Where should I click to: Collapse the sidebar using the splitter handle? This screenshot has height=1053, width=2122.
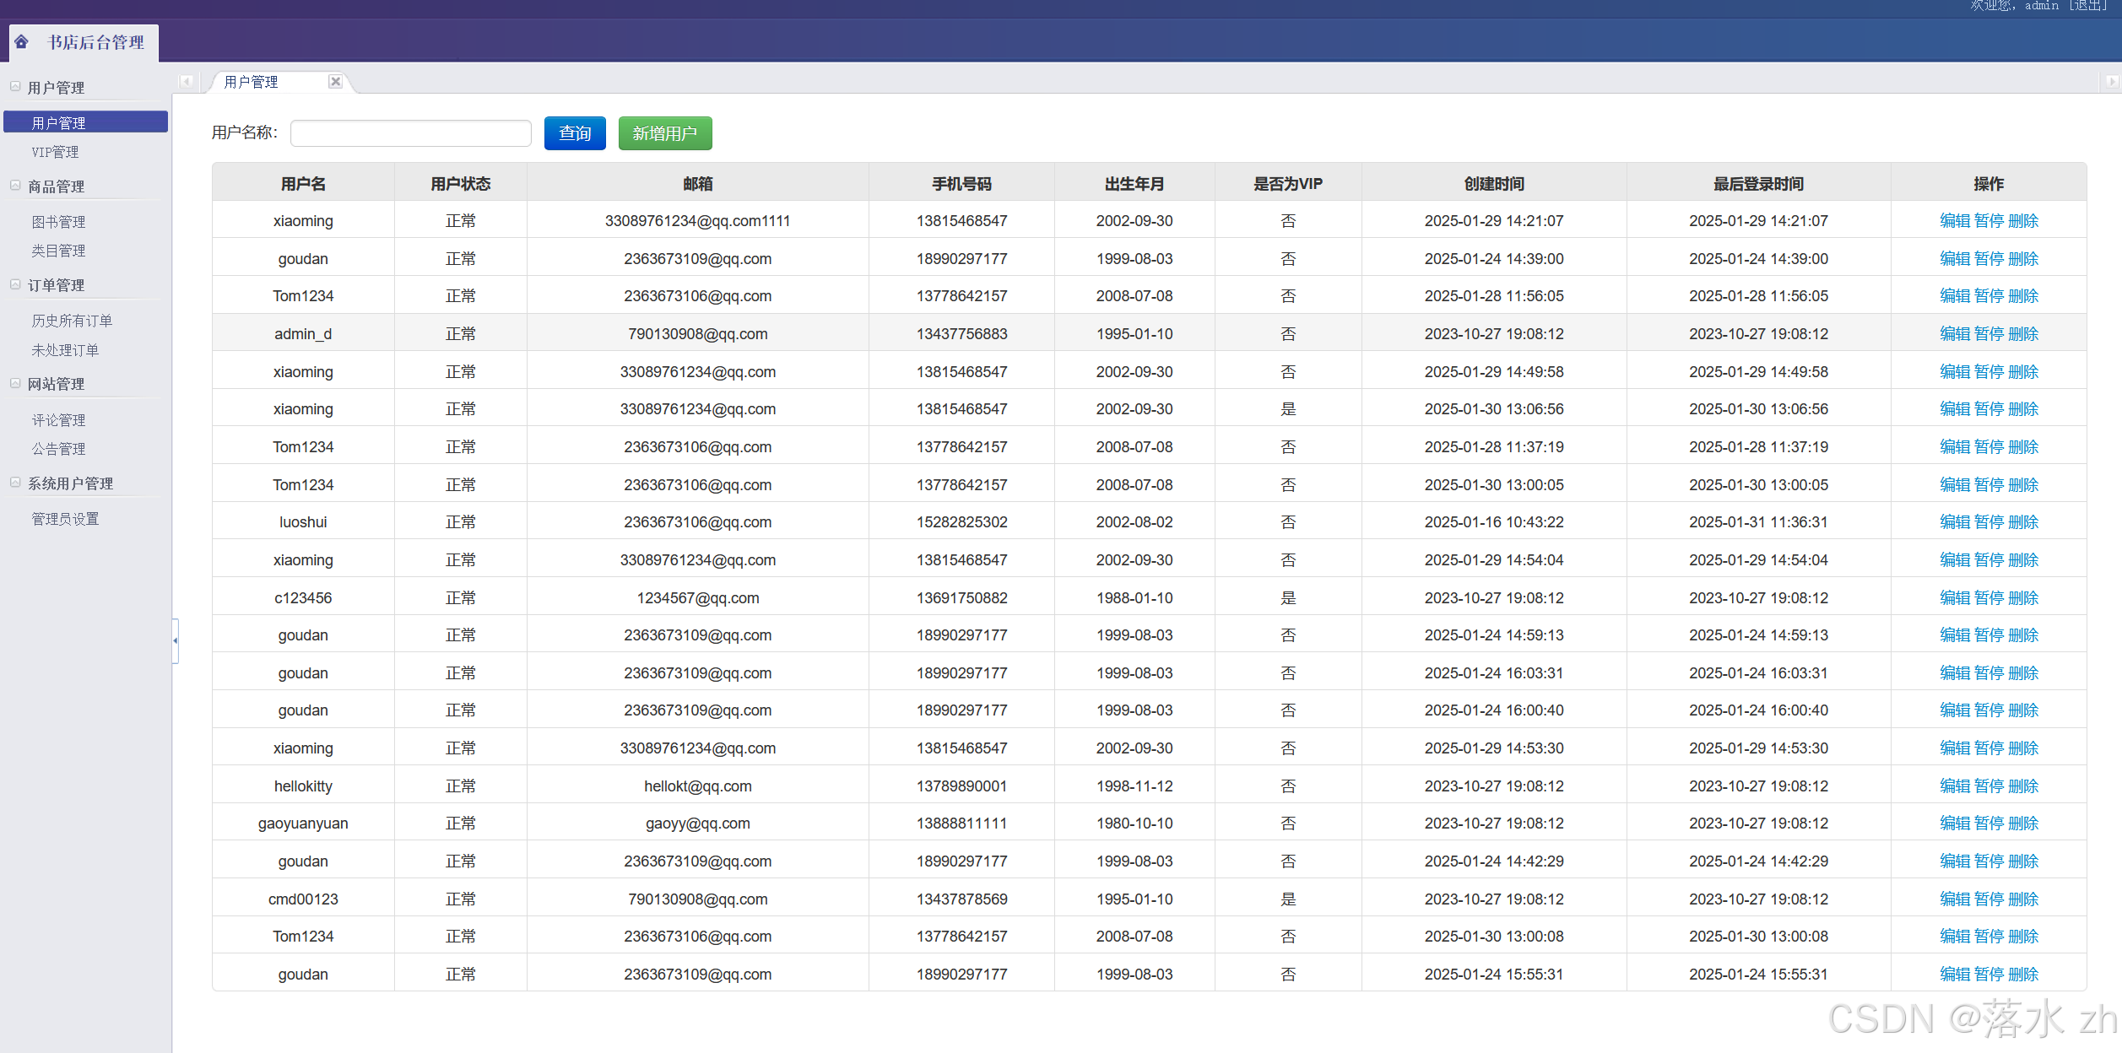click(x=175, y=640)
